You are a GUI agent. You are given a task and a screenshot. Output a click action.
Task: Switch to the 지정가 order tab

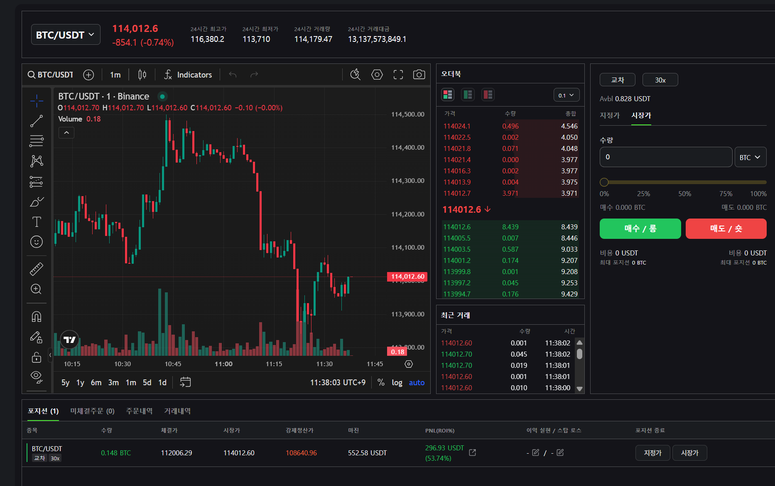coord(610,115)
